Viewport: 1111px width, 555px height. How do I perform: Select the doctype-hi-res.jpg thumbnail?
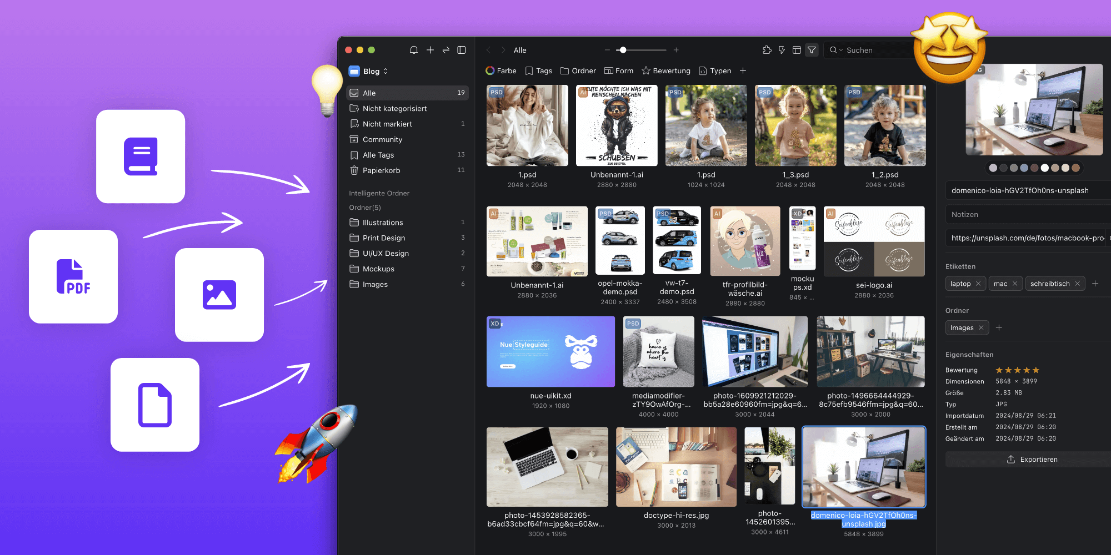tap(676, 467)
